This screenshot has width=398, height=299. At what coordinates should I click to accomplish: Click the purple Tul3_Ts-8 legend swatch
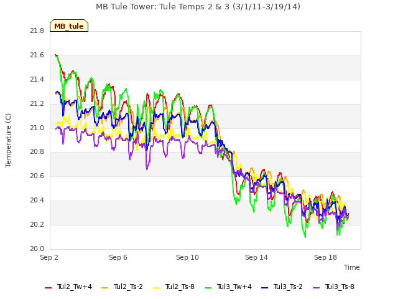pos(316,288)
